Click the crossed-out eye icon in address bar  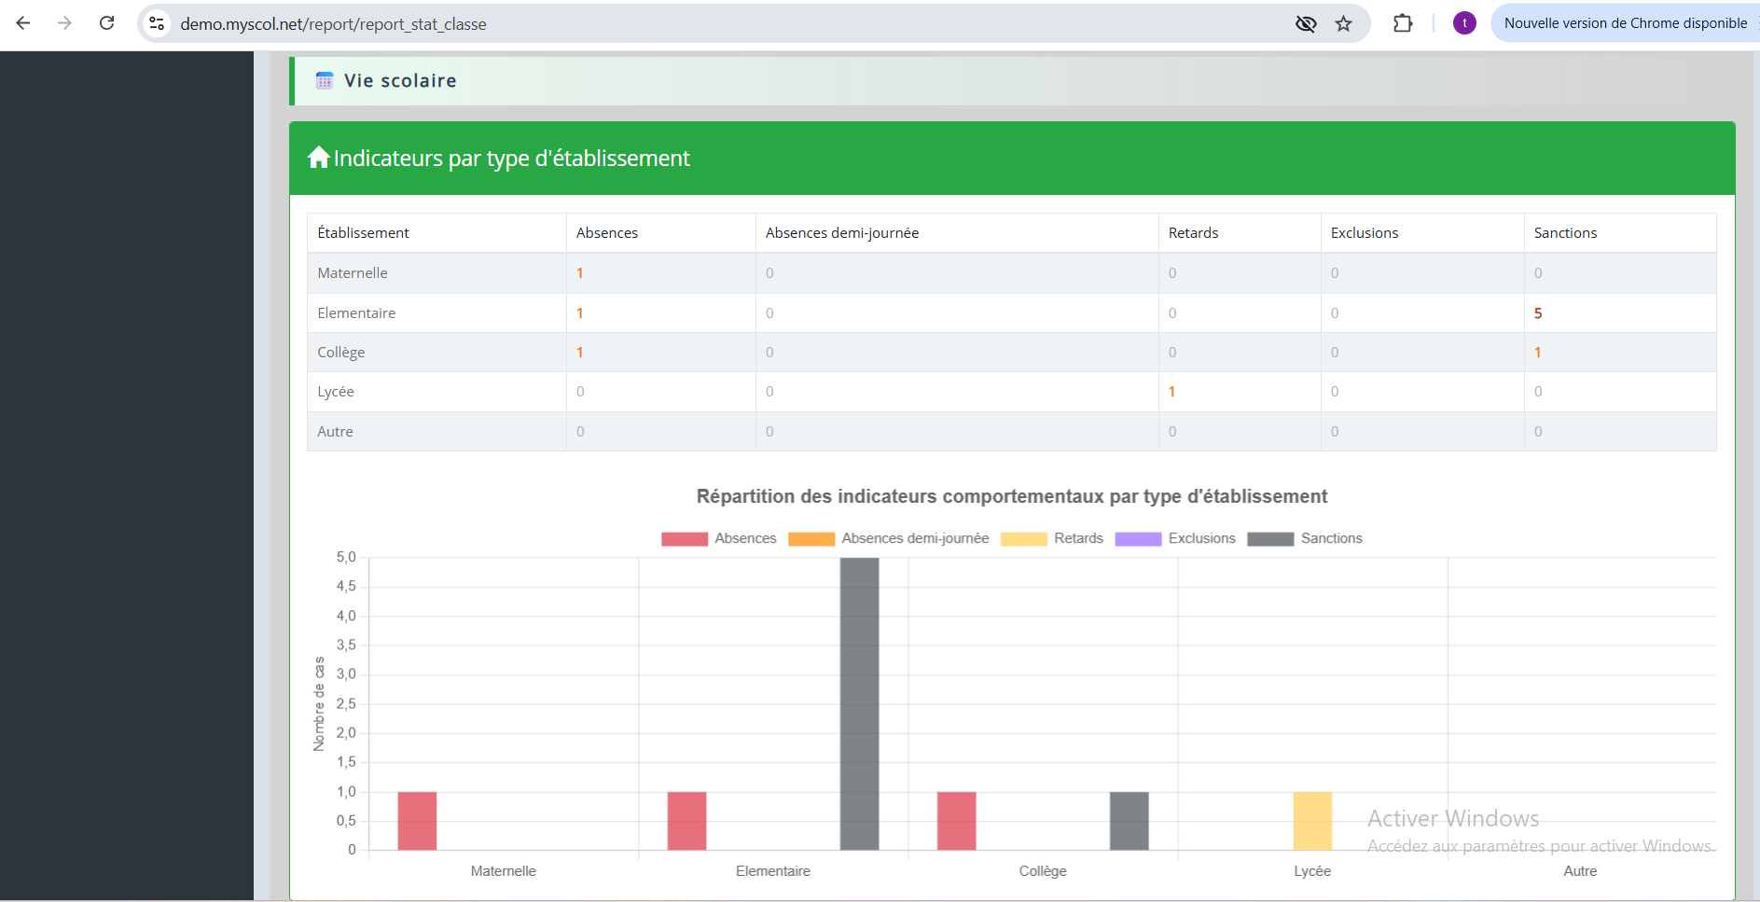coord(1306,23)
